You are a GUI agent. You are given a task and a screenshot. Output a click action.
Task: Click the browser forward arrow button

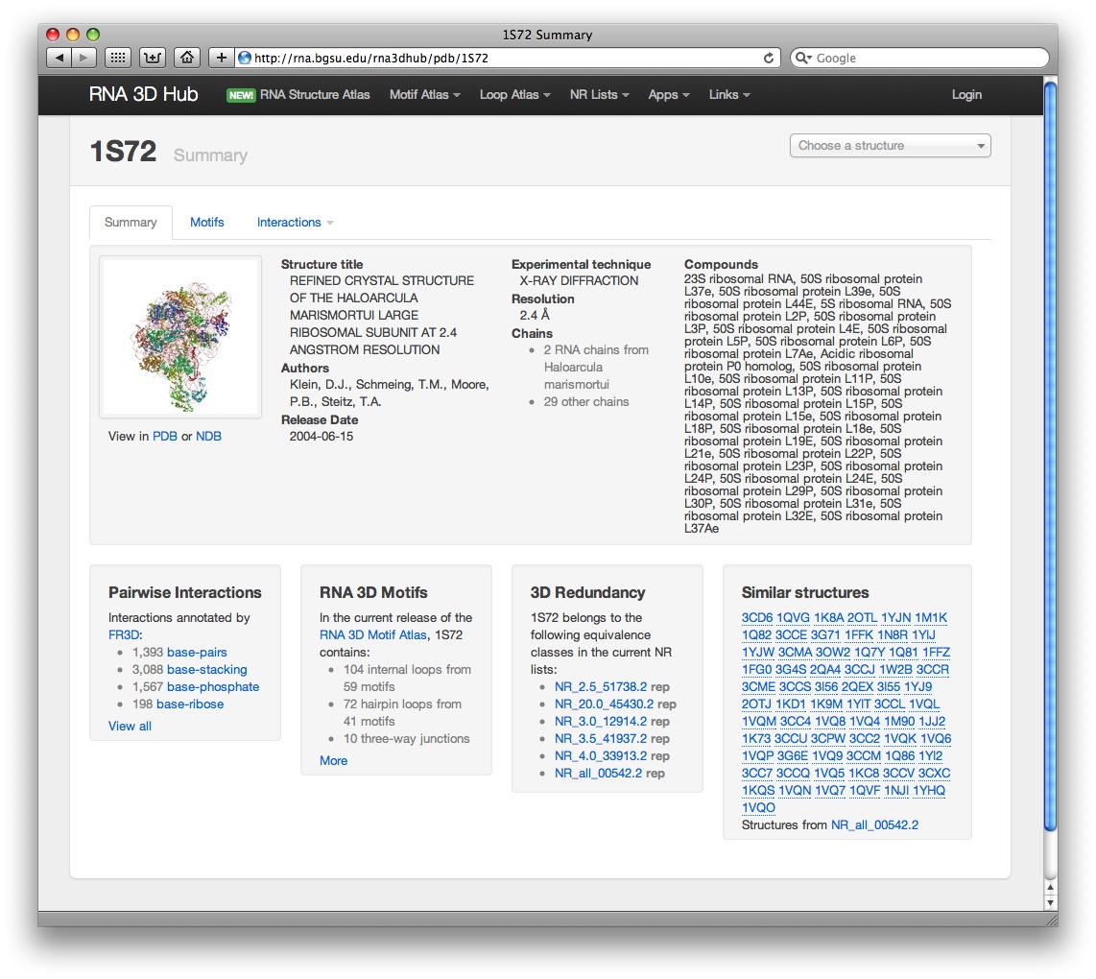83,58
